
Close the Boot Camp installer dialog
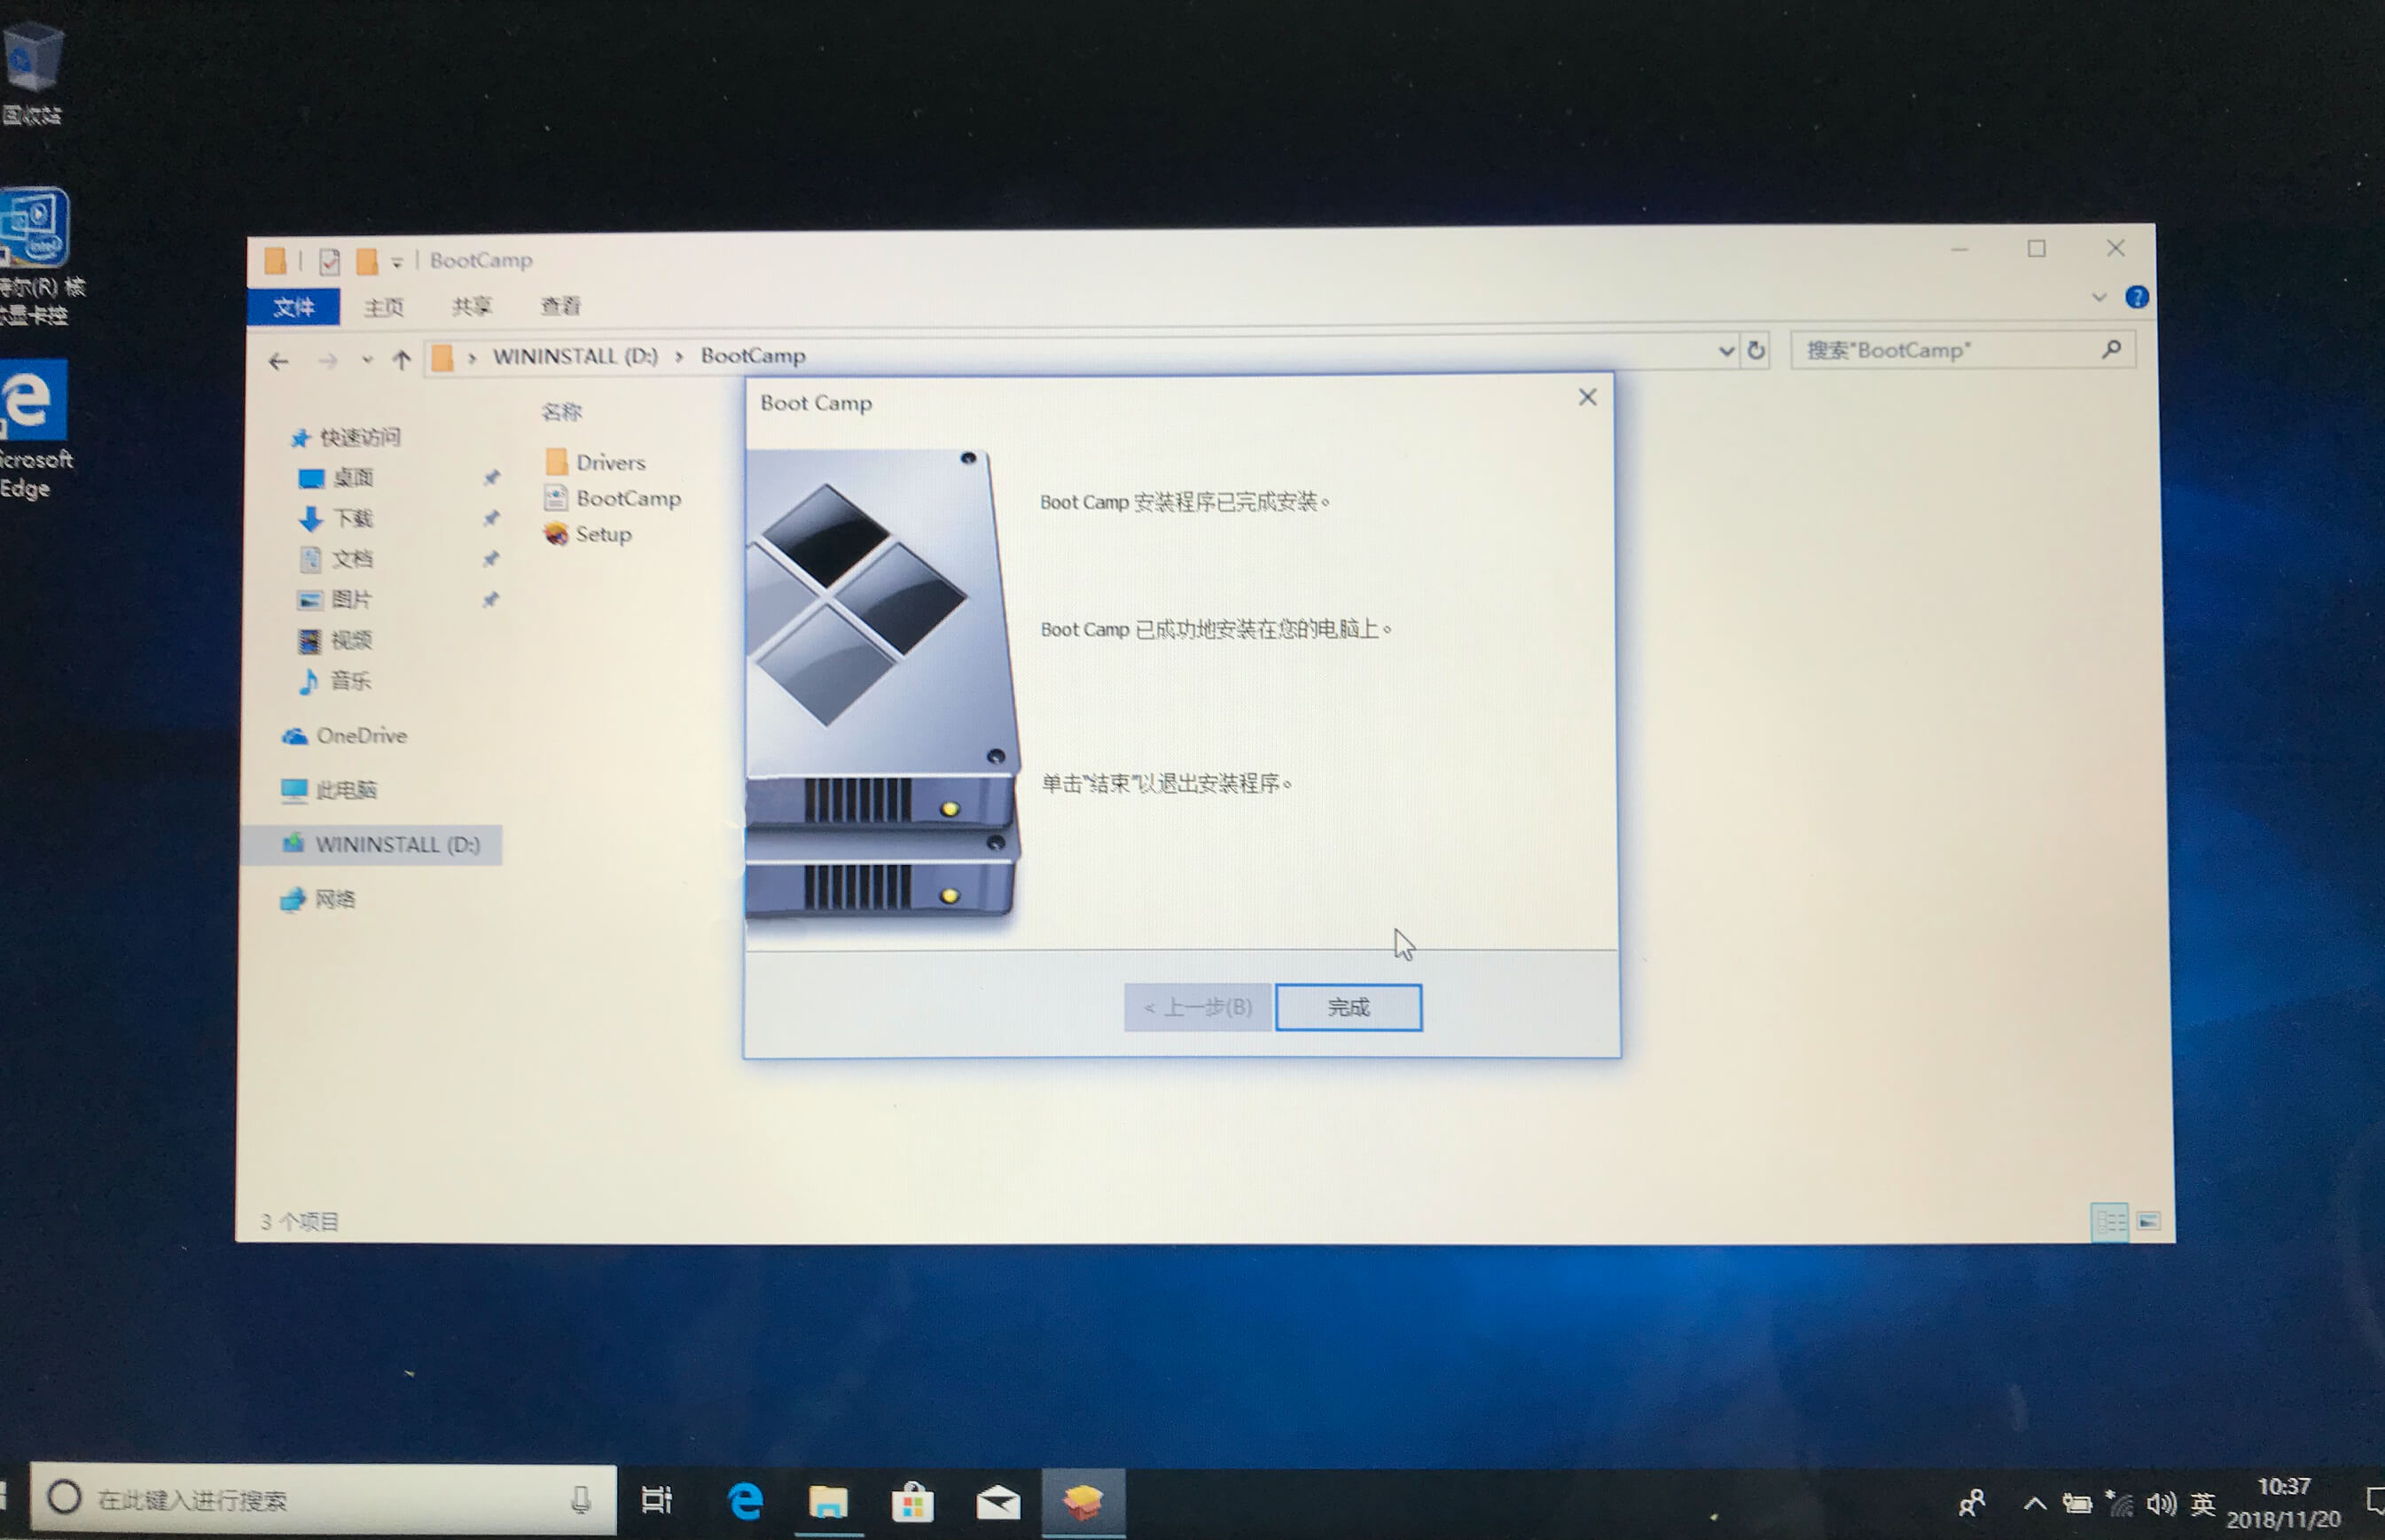coord(1587,398)
